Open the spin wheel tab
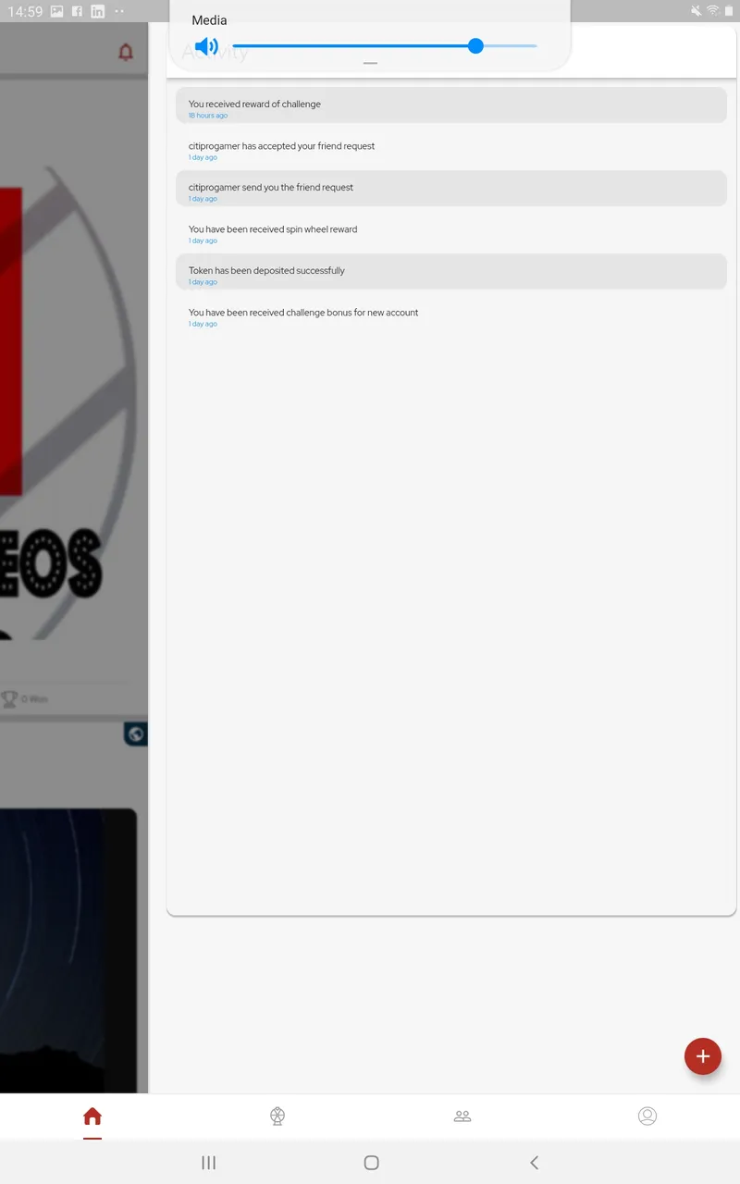The image size is (740, 1184). tap(277, 1116)
